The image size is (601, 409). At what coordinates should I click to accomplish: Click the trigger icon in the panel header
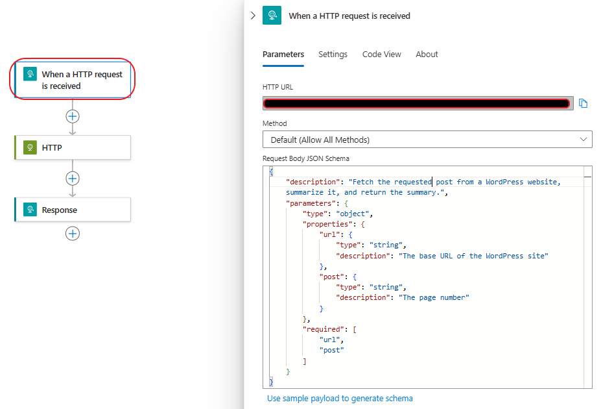point(272,16)
